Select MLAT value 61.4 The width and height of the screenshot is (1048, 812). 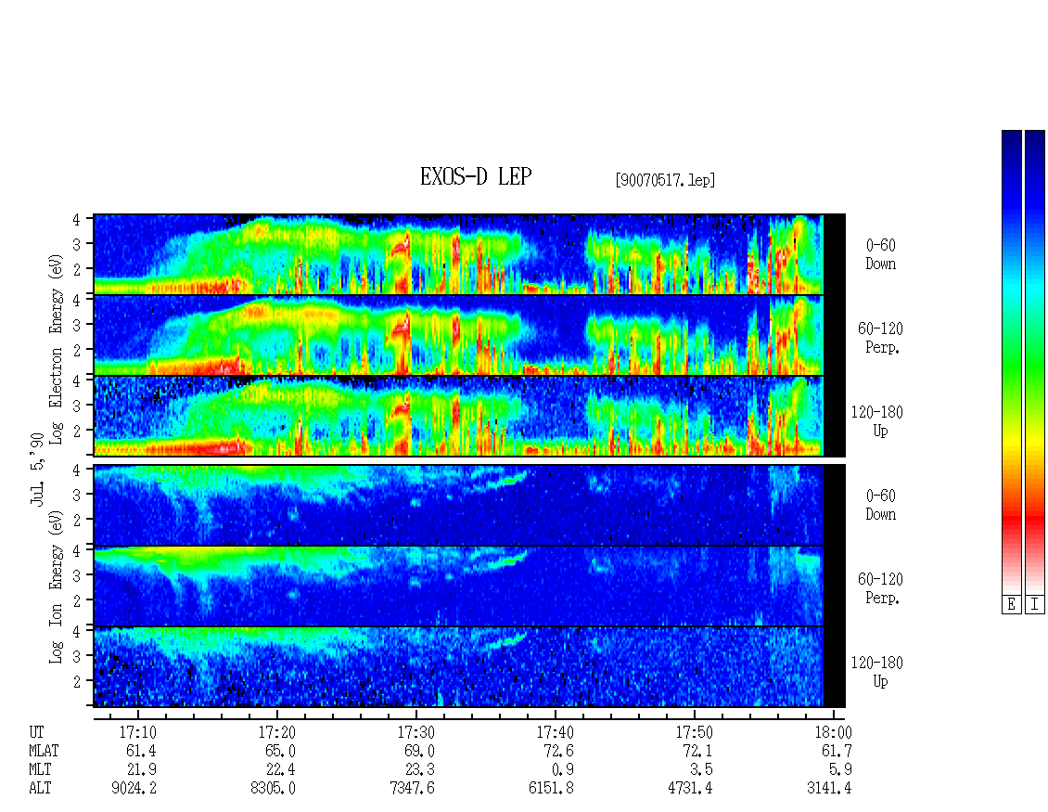[141, 751]
